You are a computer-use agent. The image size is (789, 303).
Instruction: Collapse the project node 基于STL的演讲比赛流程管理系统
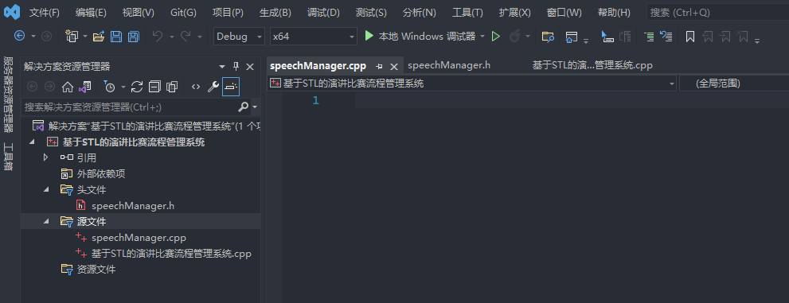click(32, 142)
